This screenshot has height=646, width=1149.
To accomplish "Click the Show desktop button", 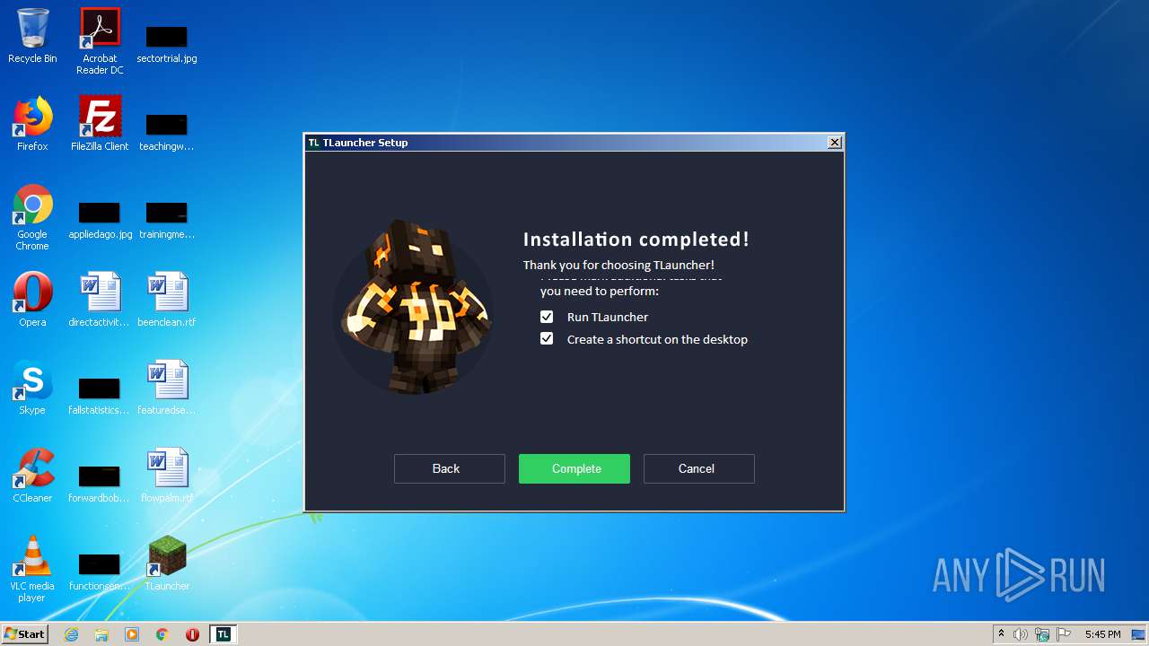I will [1140, 634].
